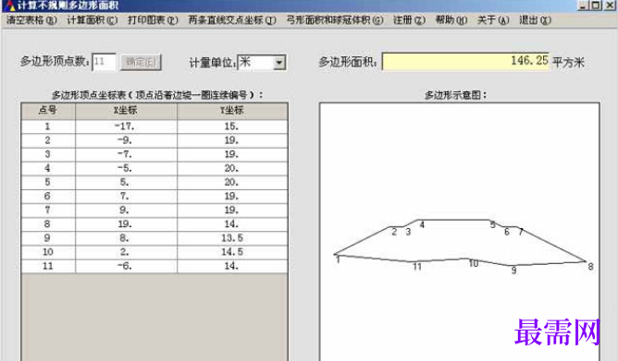Select Y coordinate cell 15. in row 1
The image size is (618, 361).
[232, 126]
